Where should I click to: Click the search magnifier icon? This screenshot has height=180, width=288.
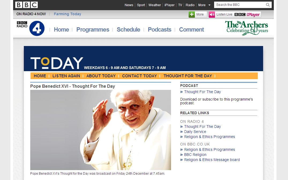(268, 5)
